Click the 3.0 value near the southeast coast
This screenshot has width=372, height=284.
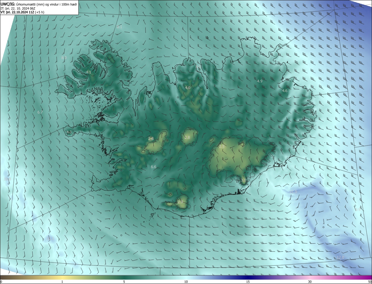click(x=244, y=180)
